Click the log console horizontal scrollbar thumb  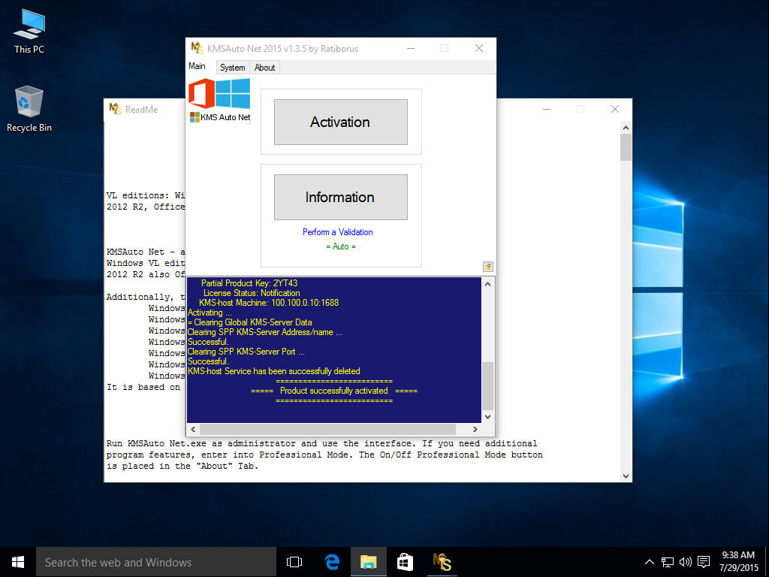tap(327, 429)
